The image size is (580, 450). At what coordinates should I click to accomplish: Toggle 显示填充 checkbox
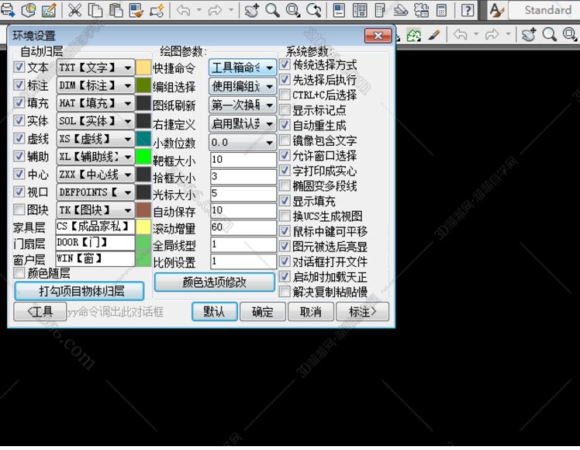click(285, 201)
